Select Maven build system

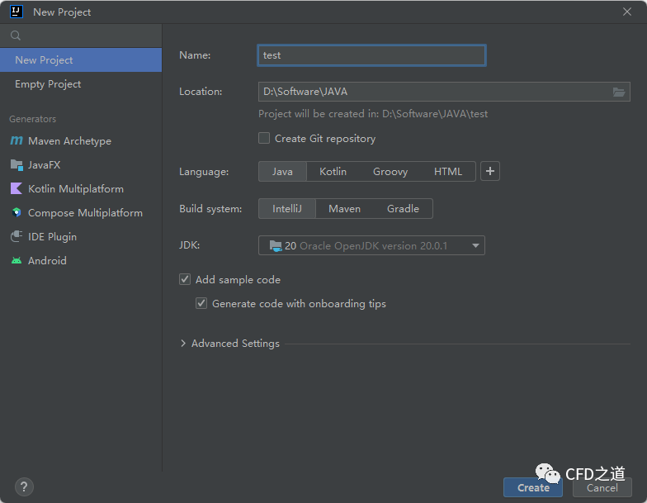click(344, 209)
